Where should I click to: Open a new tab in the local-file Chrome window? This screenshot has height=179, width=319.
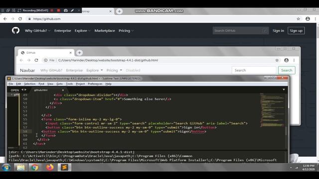click(79, 53)
